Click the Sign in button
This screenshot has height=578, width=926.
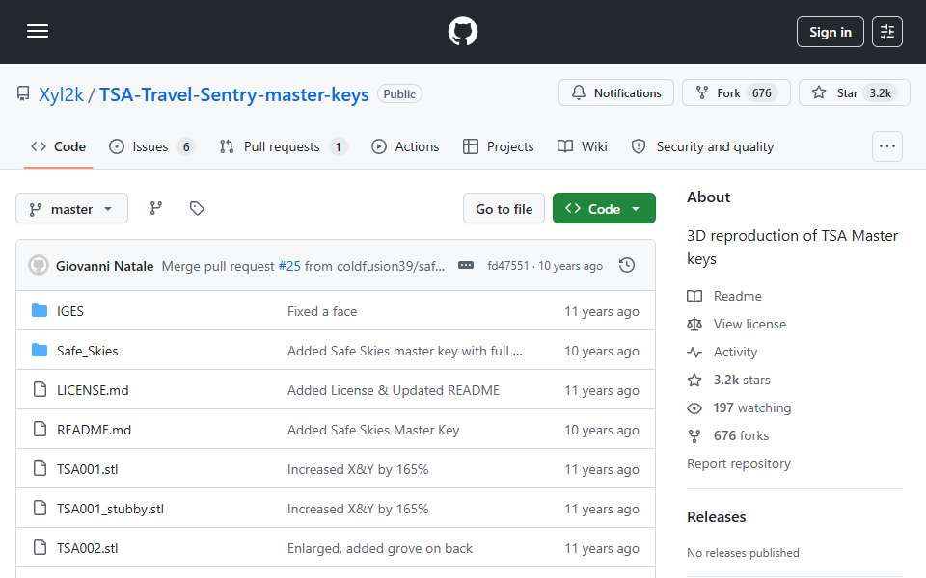pyautogui.click(x=830, y=32)
